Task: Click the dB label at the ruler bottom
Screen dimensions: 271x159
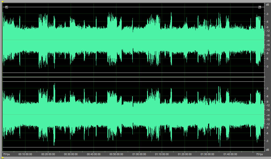Action: 267,150
